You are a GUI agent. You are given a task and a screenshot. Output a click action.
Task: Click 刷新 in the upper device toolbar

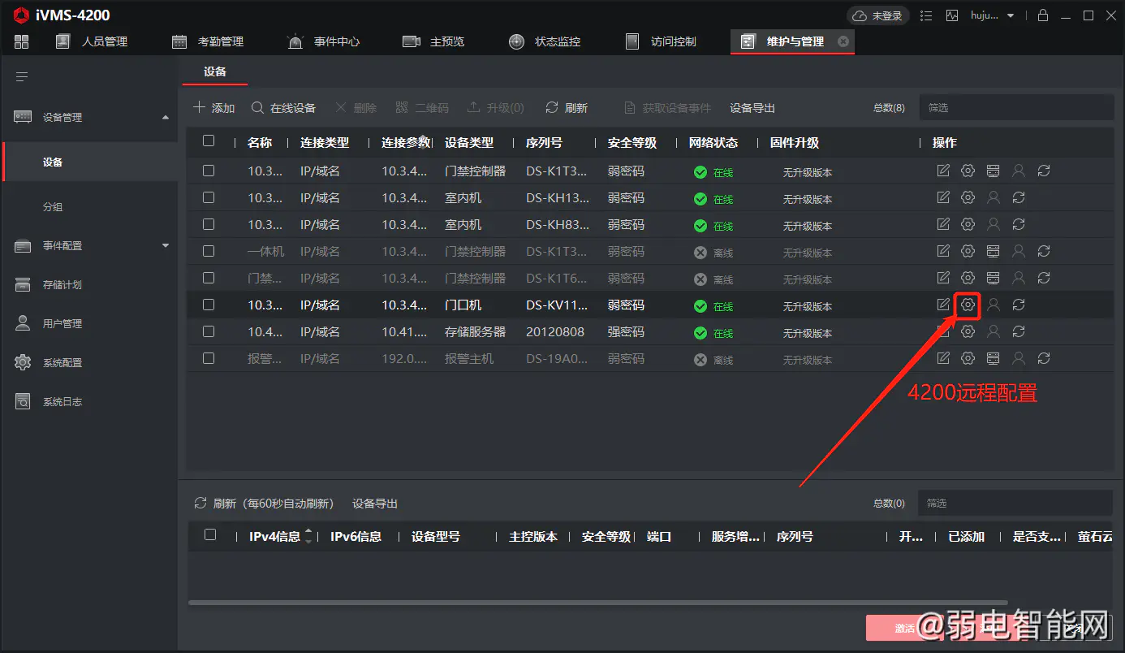(x=567, y=108)
